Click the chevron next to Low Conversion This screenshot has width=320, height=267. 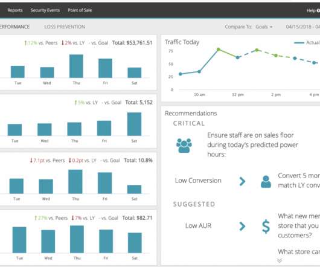[242, 181]
